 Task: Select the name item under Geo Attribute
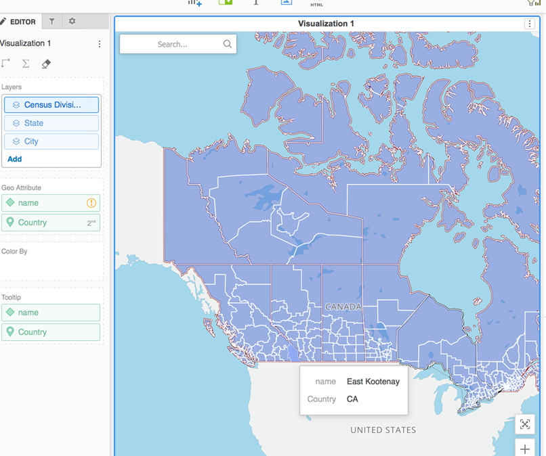[x=51, y=203]
